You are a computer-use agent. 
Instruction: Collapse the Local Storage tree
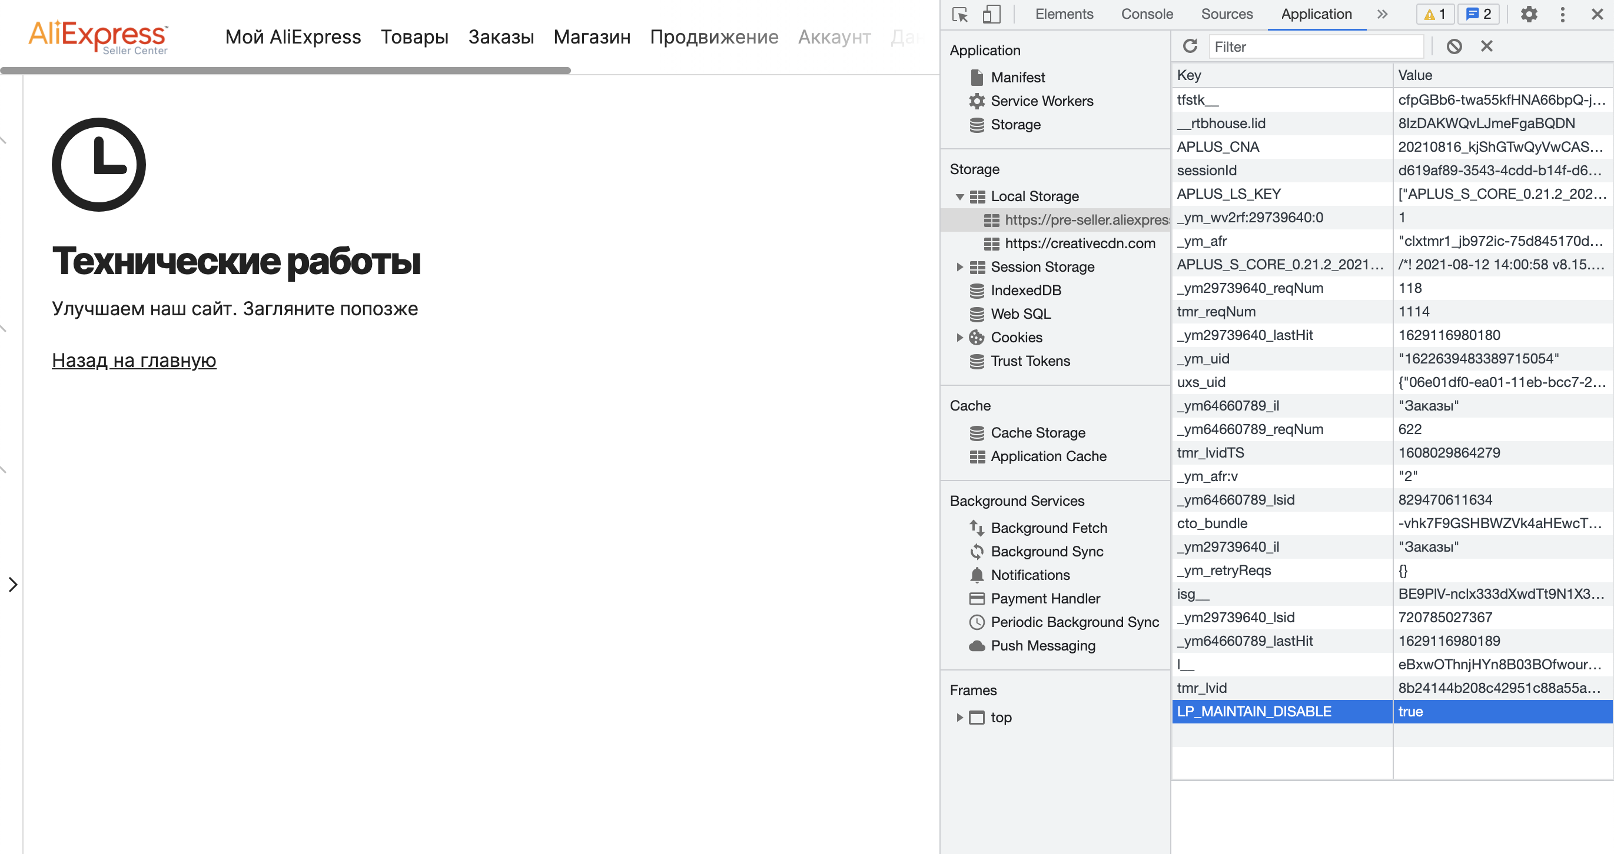click(961, 196)
